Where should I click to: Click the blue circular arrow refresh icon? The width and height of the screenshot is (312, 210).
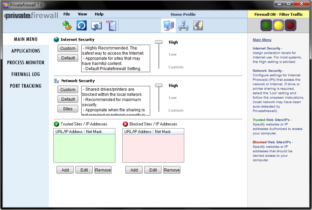click(82, 25)
